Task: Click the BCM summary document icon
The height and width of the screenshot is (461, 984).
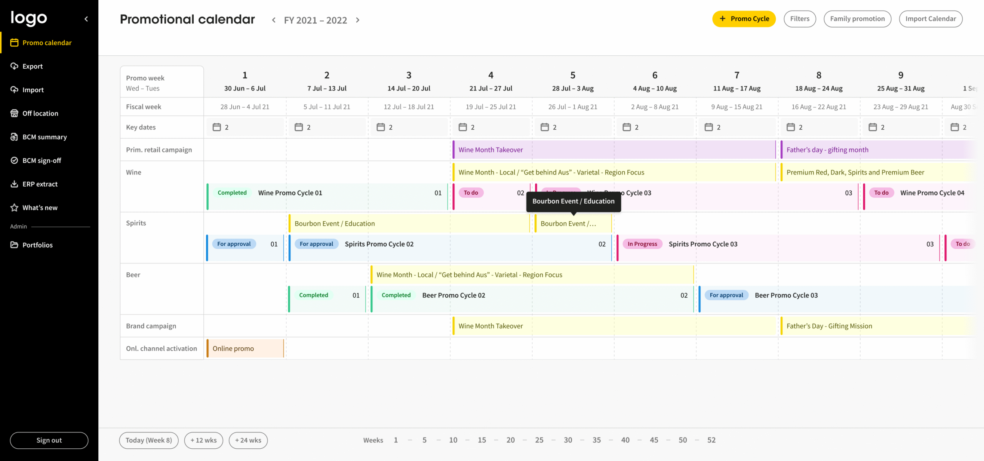Action: click(14, 137)
